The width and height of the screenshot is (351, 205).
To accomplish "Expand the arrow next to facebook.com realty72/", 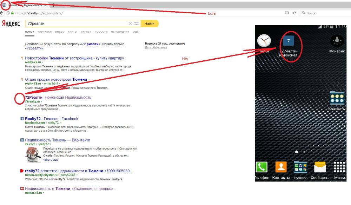I will coord(61,123).
